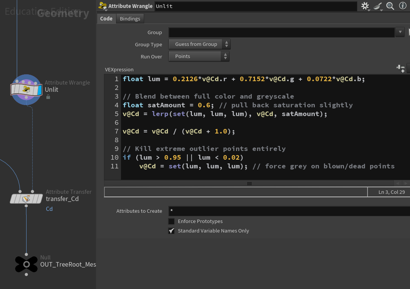Switch to the Bindings tab
Screen dimensions: 410x289
130,19
